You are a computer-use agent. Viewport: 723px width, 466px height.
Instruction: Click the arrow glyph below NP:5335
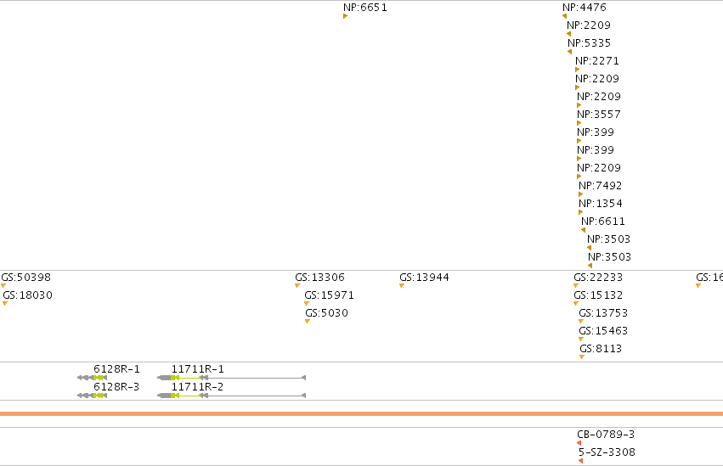coord(570,52)
